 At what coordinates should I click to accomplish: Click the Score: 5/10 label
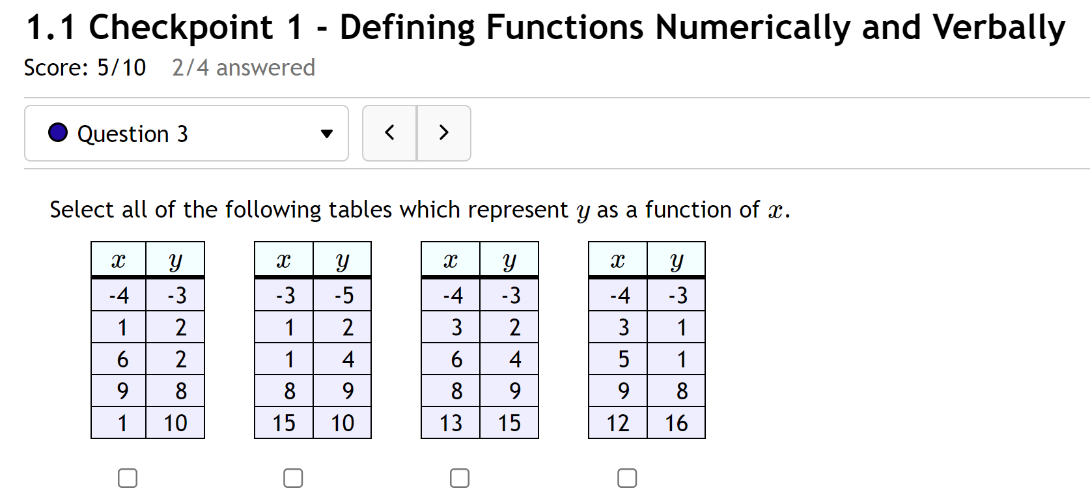85,67
